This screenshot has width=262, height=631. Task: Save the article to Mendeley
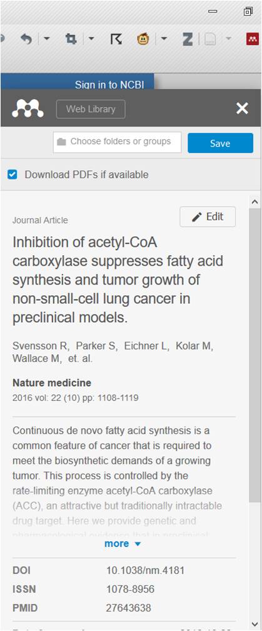pyautogui.click(x=220, y=143)
